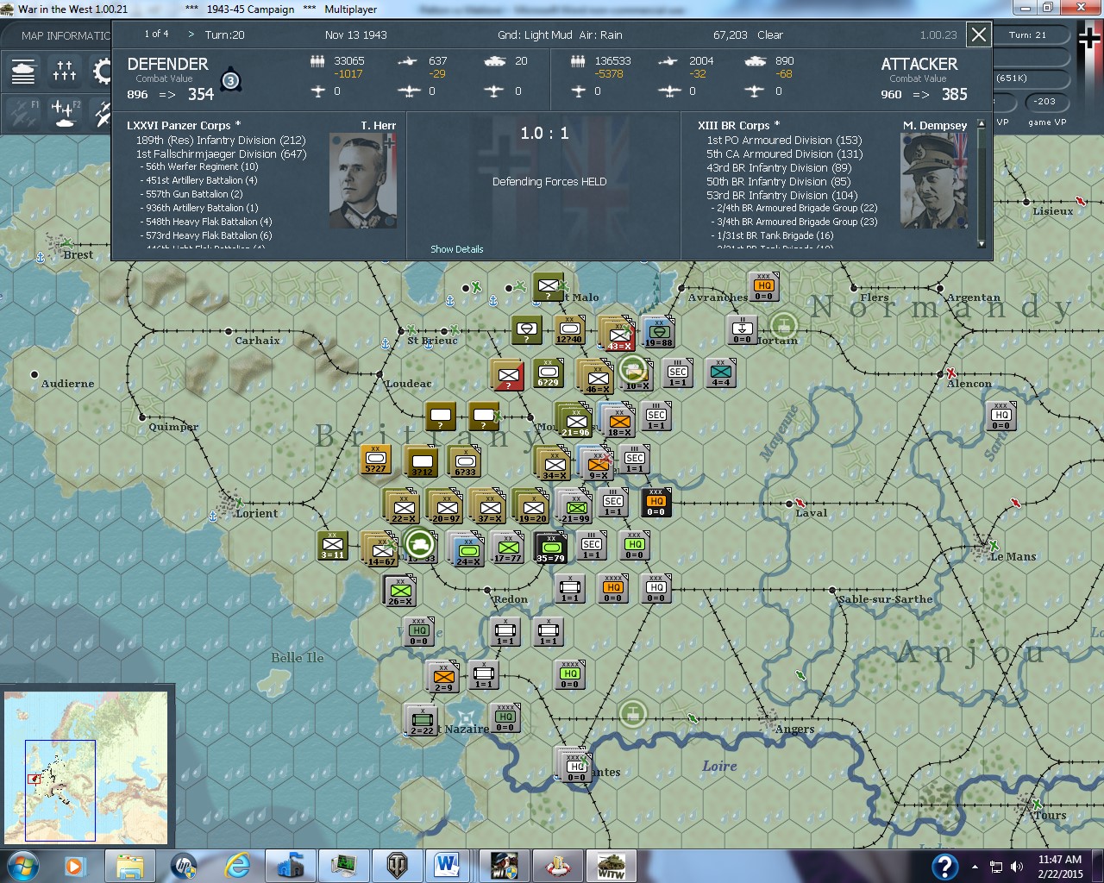Select 189th (Res) Infantry Division entry

pyautogui.click(x=221, y=141)
